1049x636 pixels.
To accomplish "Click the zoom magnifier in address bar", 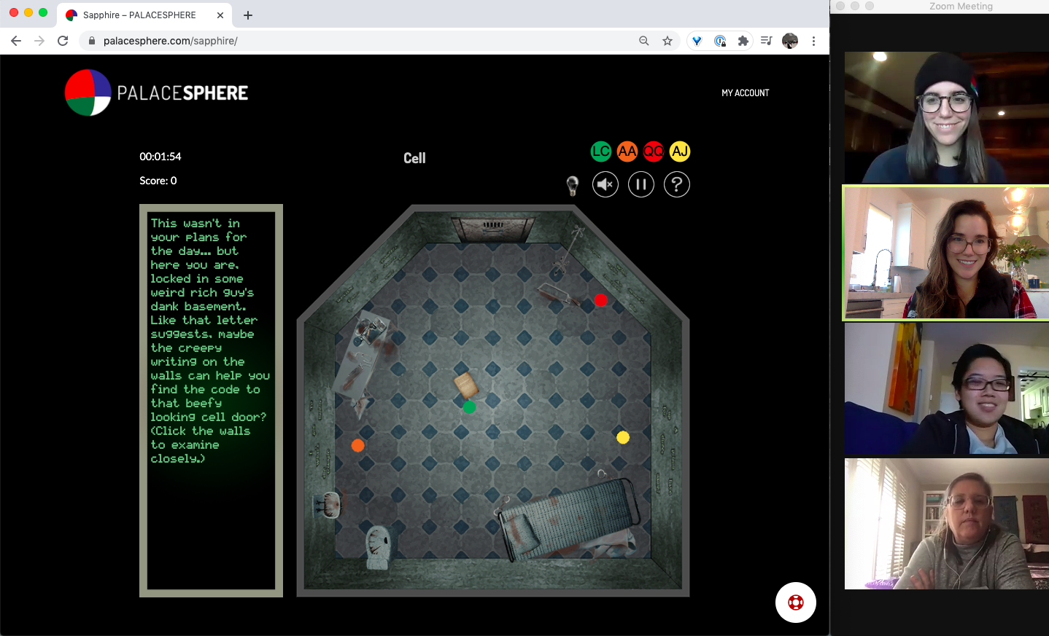I will (644, 41).
